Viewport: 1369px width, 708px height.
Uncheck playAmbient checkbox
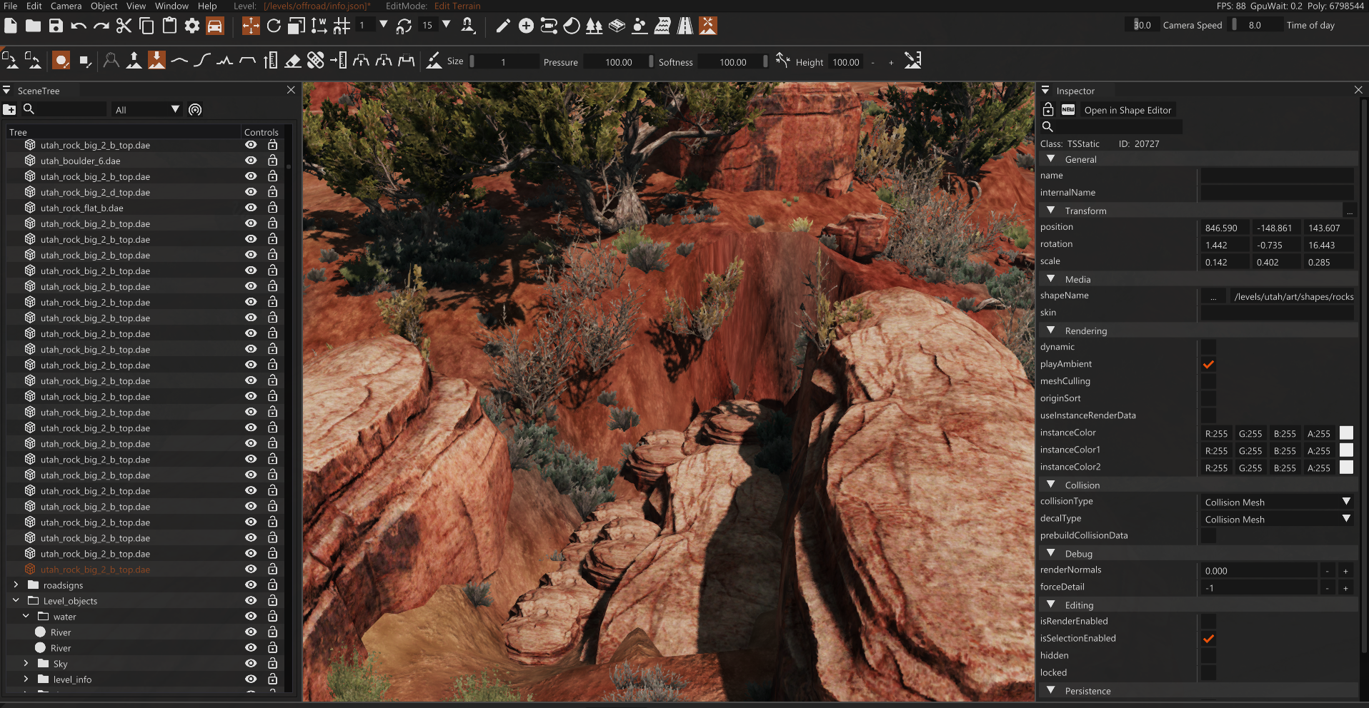pyautogui.click(x=1208, y=364)
